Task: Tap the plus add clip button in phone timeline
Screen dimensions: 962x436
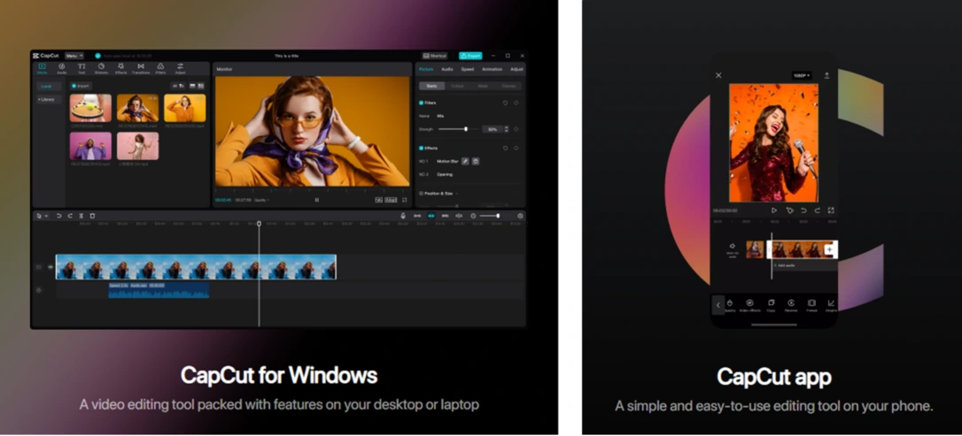Action: point(829,249)
